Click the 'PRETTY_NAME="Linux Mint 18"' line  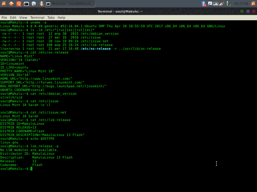coord(27,71)
